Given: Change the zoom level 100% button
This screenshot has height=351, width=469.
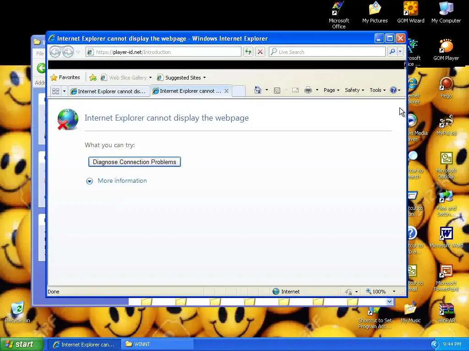Looking at the screenshot, I should [x=376, y=292].
